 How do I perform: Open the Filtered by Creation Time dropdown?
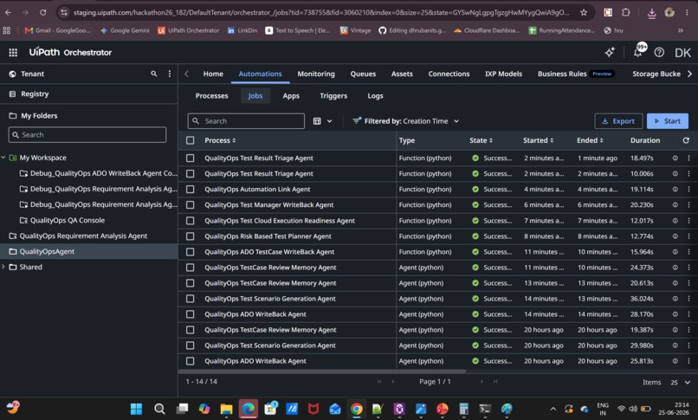pos(405,121)
